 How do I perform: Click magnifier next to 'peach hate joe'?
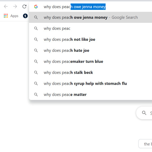click(36, 50)
